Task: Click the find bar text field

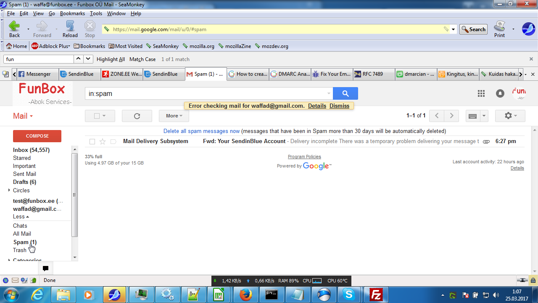Action: tap(38, 59)
